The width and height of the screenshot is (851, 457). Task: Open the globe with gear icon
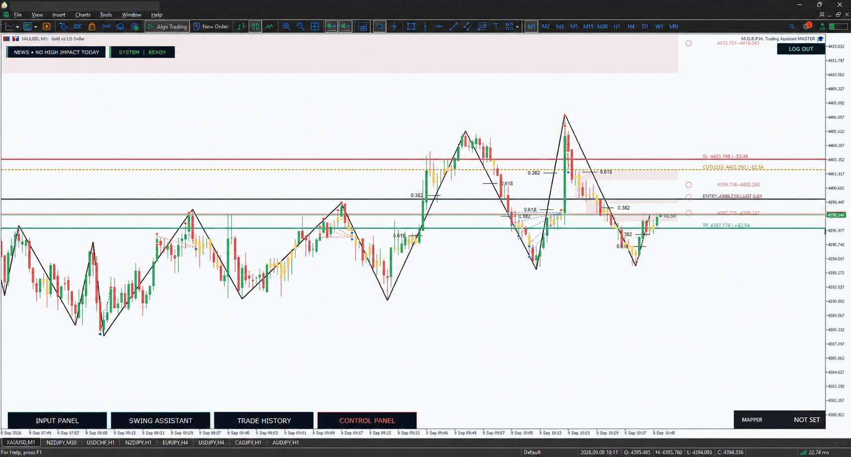134,26
